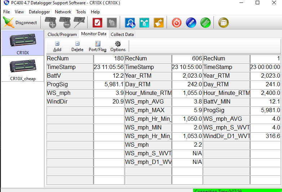Click the blue magnifier View icon
The width and height of the screenshot is (282, 192).
pos(130,23)
